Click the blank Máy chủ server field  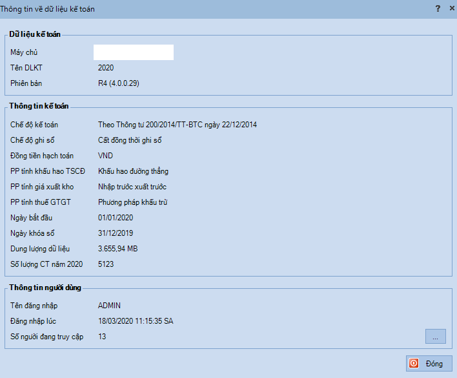point(134,52)
